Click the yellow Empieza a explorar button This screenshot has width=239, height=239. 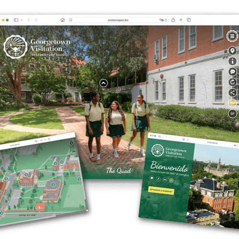click(161, 191)
